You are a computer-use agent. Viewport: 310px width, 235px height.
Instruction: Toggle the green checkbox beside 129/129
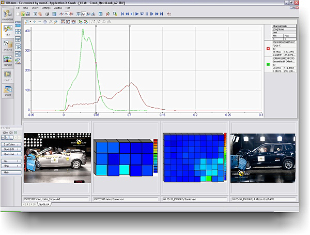click(x=16, y=133)
